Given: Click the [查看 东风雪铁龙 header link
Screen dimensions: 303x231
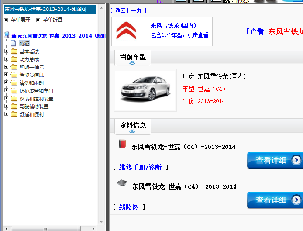Looking at the screenshot, I should 275,31.
